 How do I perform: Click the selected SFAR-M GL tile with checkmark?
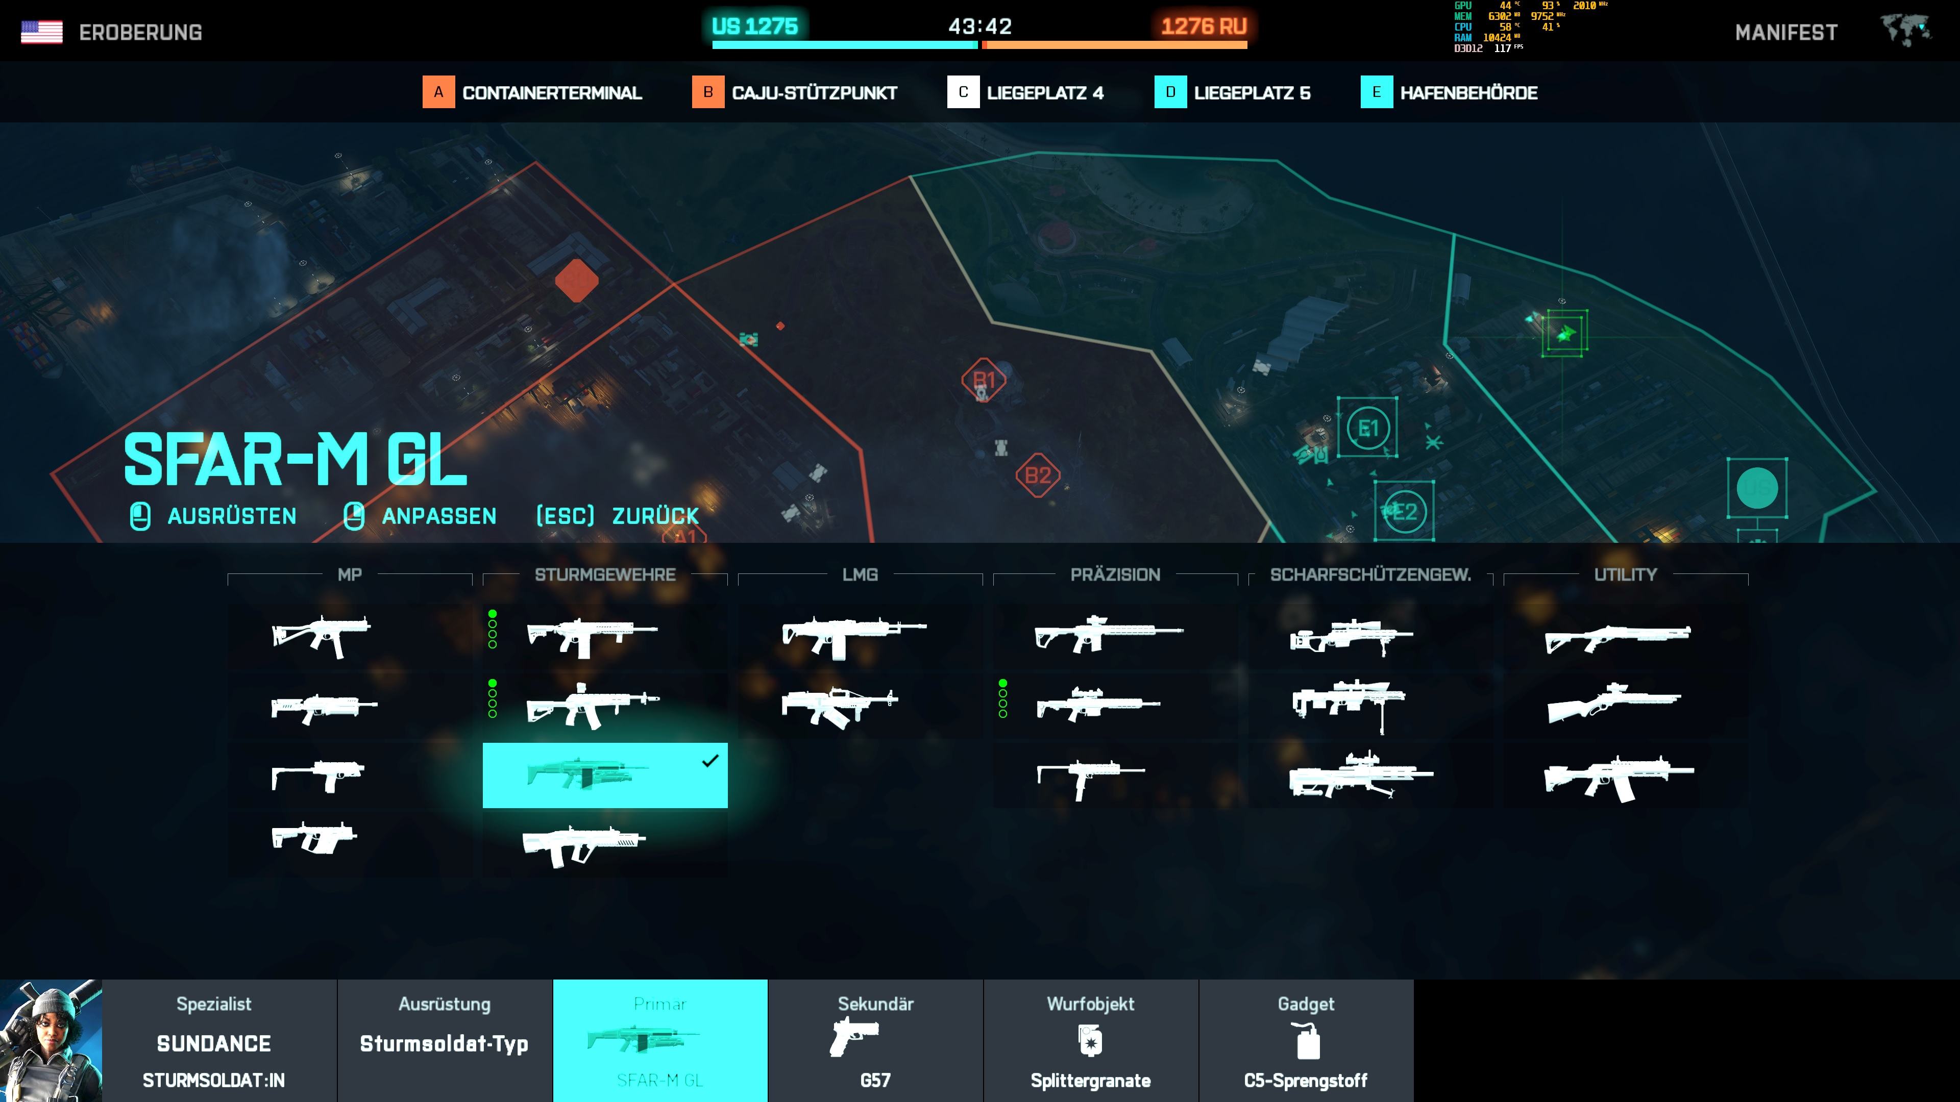pos(604,775)
